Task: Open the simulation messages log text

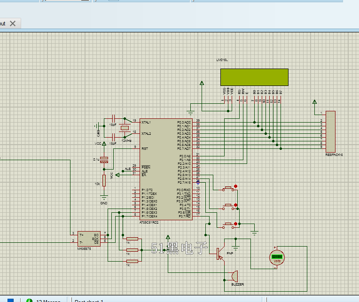Action: [48, 301]
